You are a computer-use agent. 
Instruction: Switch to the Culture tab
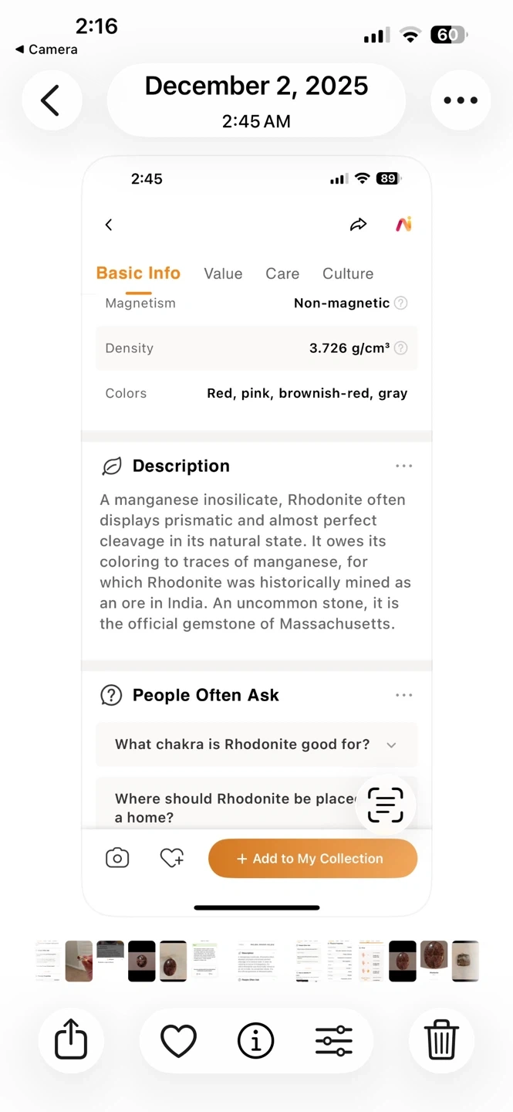click(348, 274)
